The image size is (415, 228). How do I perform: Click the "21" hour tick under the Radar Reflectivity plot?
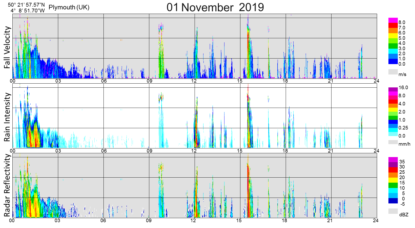tap(330, 220)
